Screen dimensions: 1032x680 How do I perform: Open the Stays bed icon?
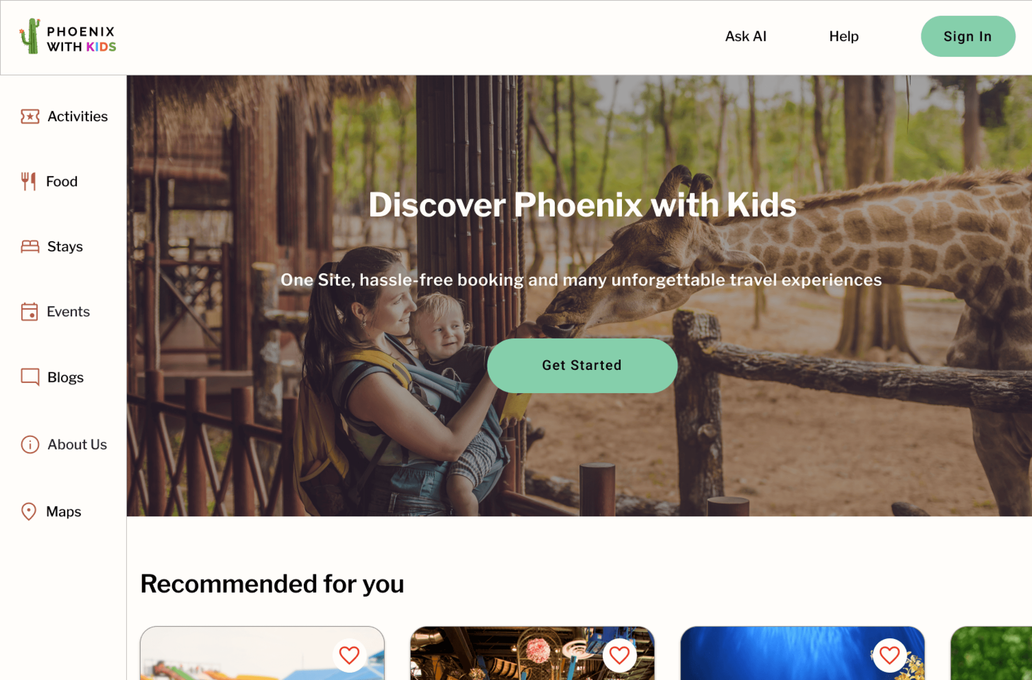(x=30, y=246)
